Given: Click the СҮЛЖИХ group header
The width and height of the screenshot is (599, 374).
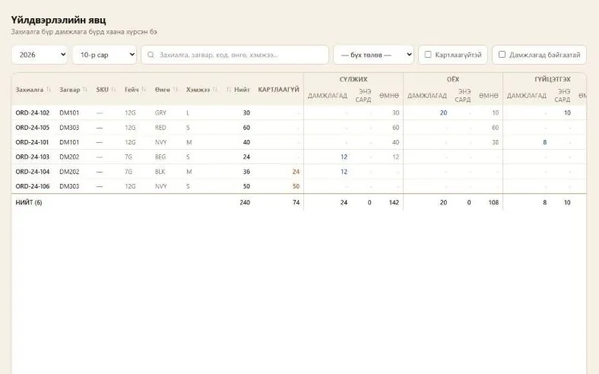Looking at the screenshot, I should (353, 80).
